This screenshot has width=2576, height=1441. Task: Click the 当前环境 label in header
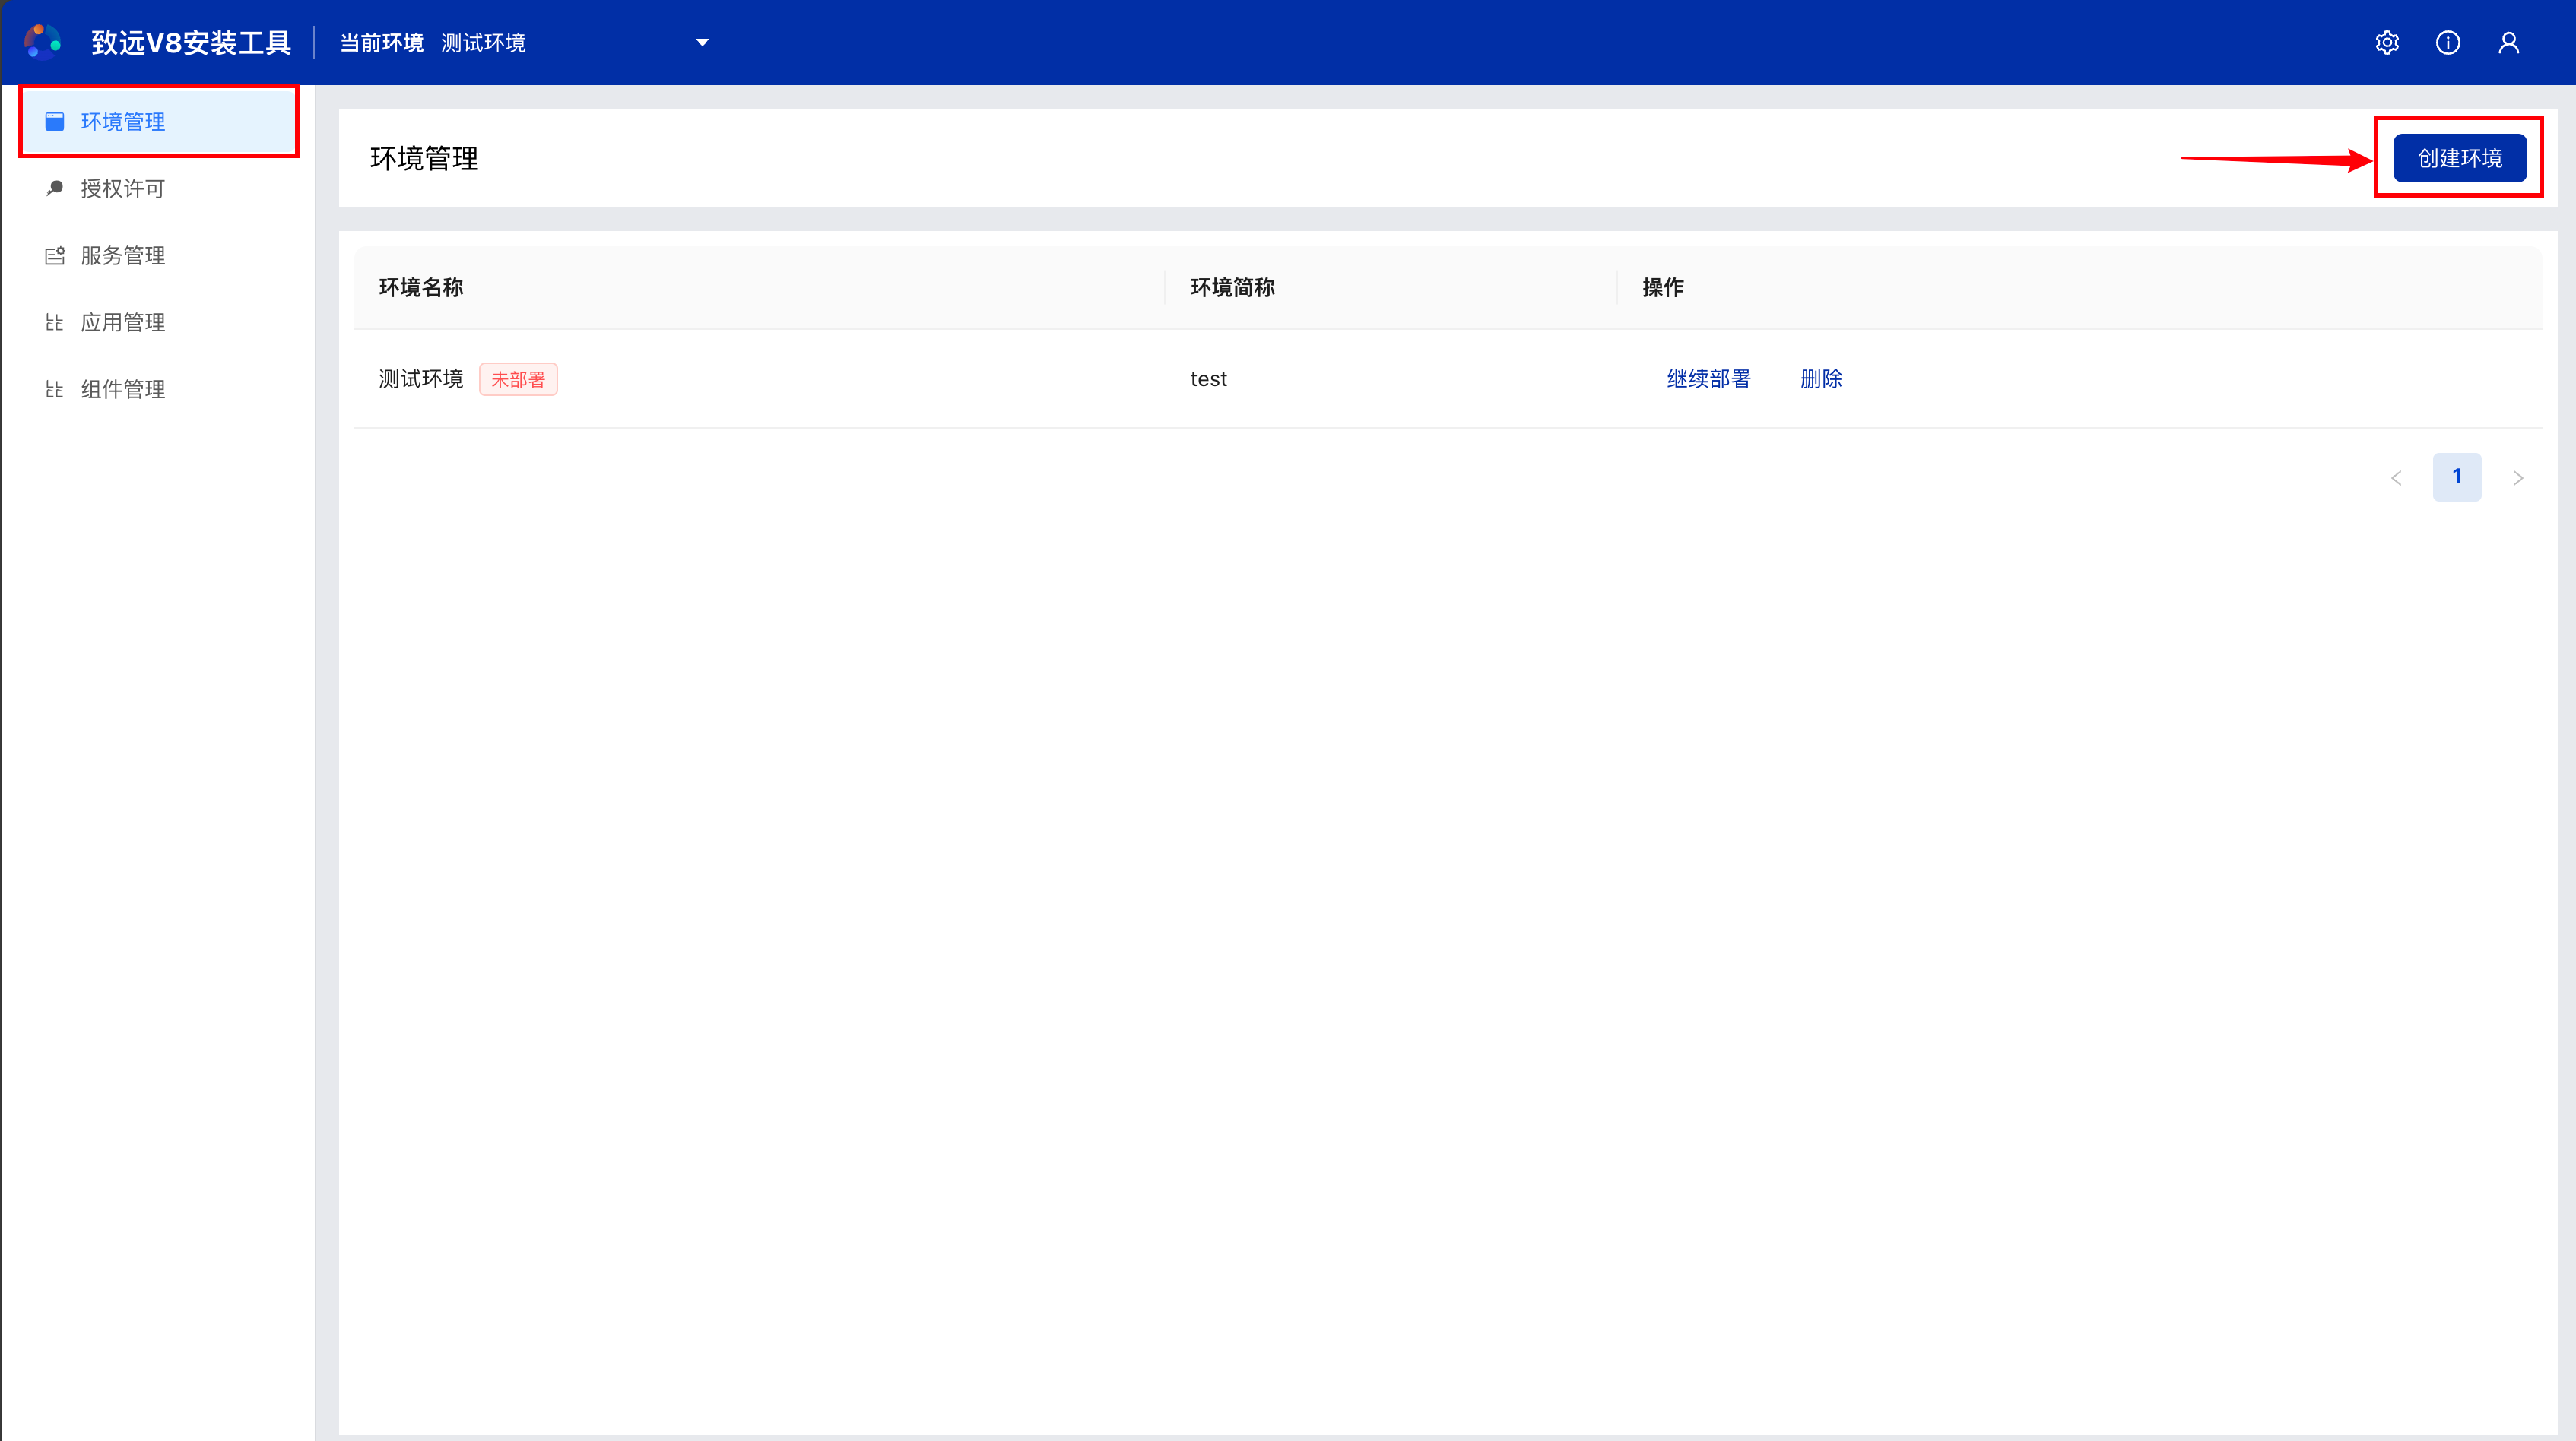point(381,42)
